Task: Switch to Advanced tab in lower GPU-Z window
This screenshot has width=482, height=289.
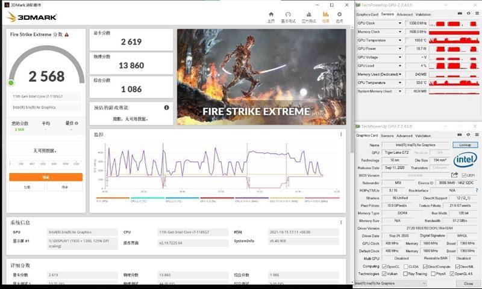Action: [x=404, y=136]
